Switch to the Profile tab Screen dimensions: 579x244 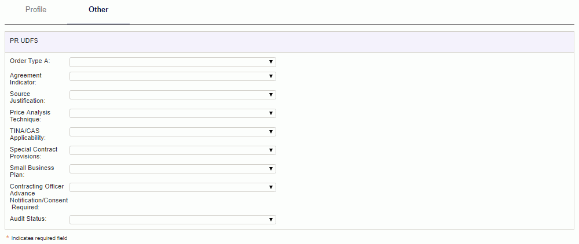click(36, 10)
